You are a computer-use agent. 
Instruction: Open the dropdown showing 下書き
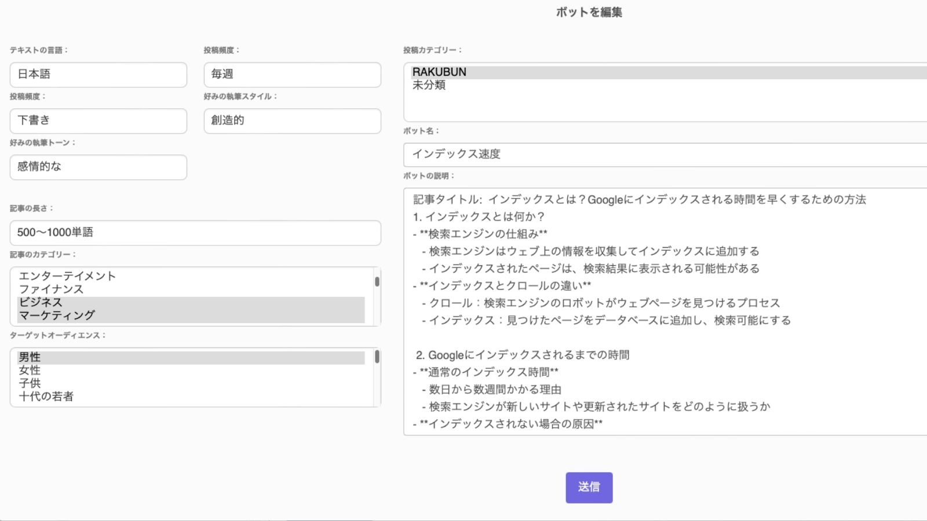coord(98,121)
